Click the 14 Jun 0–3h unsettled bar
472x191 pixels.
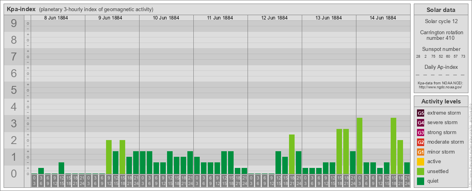tap(360, 146)
